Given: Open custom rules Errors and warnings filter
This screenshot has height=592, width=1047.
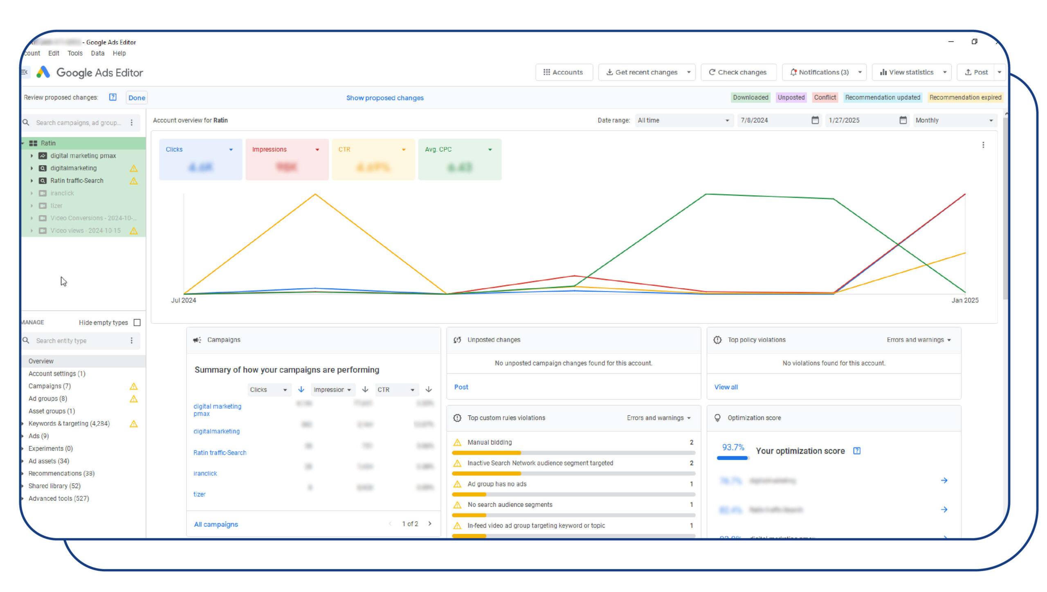Looking at the screenshot, I should tap(658, 418).
